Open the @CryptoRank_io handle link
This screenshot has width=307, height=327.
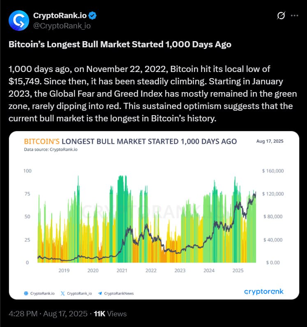click(x=62, y=26)
